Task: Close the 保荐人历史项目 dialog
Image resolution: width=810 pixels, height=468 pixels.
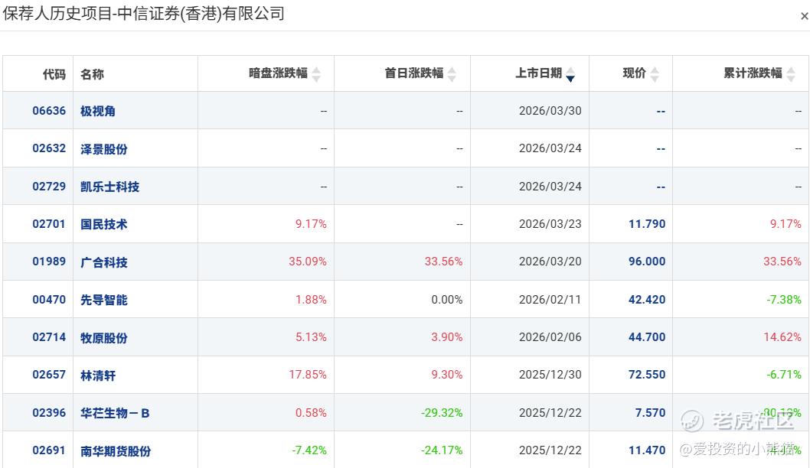Action: pos(804,17)
